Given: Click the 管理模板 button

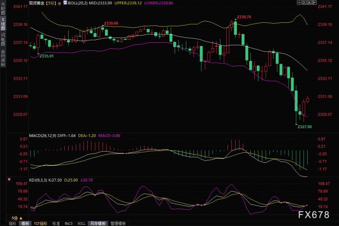Looking at the screenshot, I should [x=118, y=223].
